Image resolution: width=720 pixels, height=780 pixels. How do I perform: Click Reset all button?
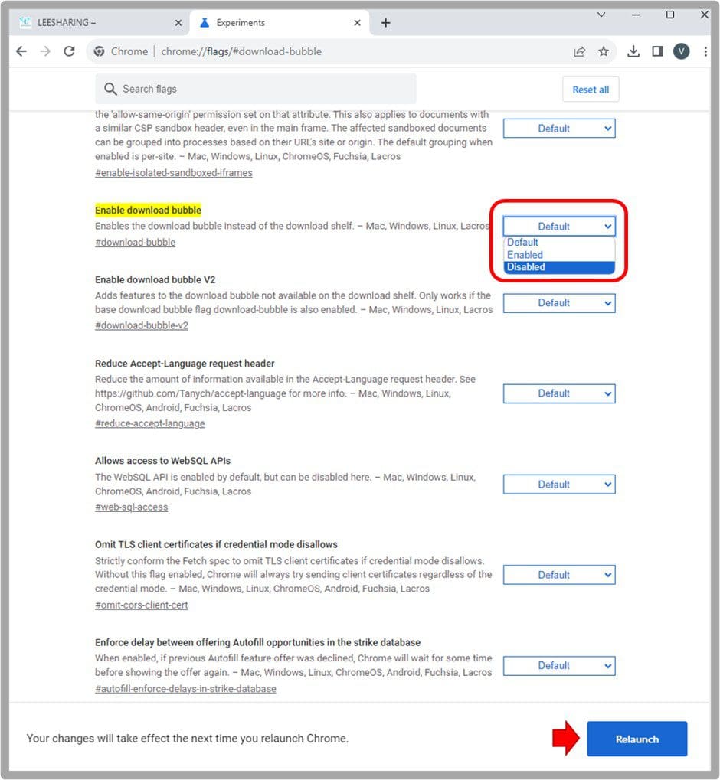point(591,90)
